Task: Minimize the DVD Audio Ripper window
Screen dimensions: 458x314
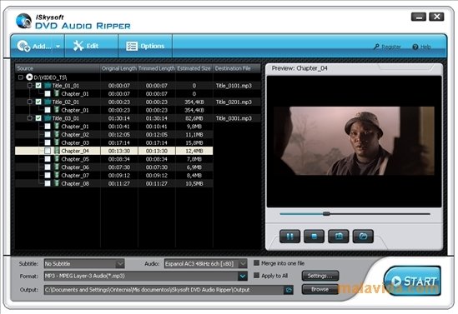Action: point(419,17)
